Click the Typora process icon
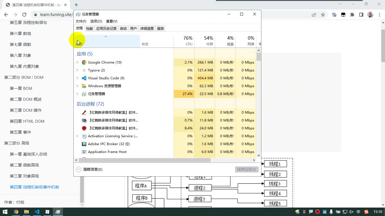This screenshot has width=385, height=216. coord(84,70)
